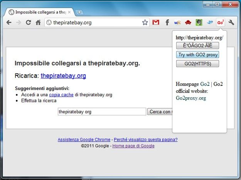Image resolution: width=241 pixels, height=180 pixels.
Task: Maximize the Chrome window
Action: pos(217,5)
